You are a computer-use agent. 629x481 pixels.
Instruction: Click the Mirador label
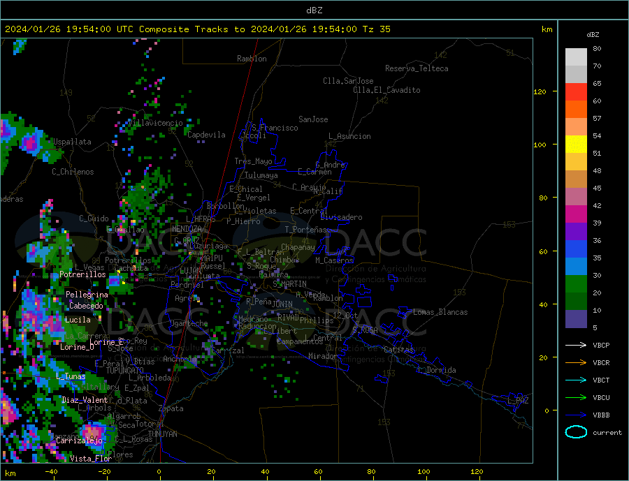click(x=323, y=356)
